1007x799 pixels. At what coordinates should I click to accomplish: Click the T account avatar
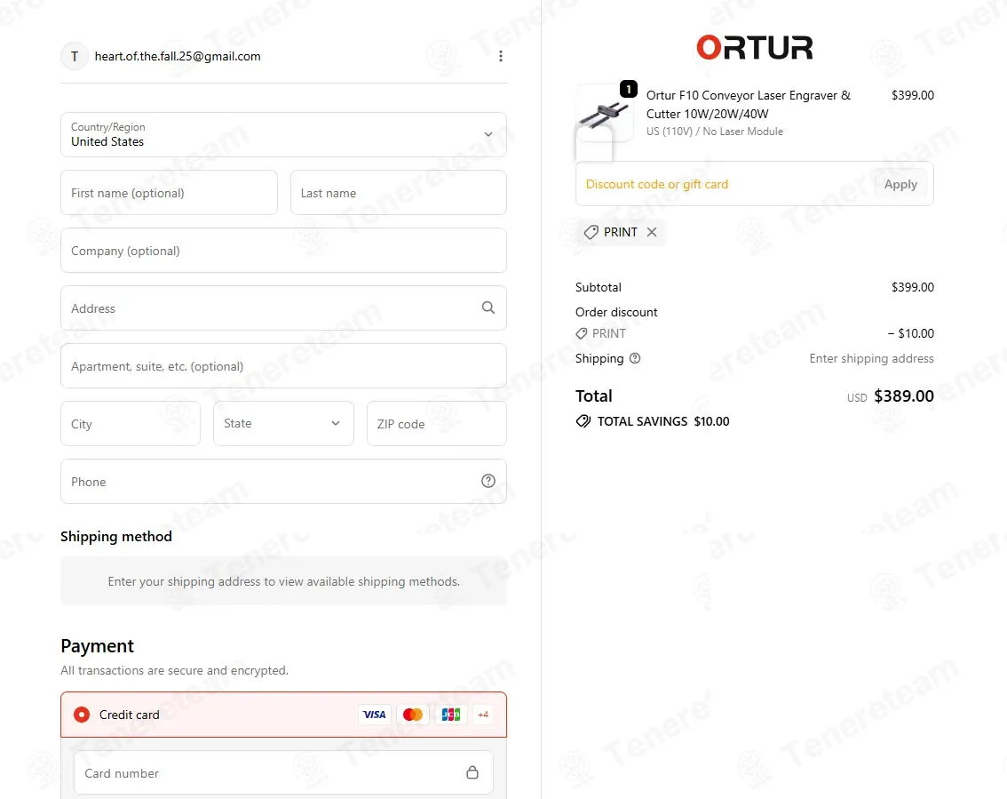[75, 56]
